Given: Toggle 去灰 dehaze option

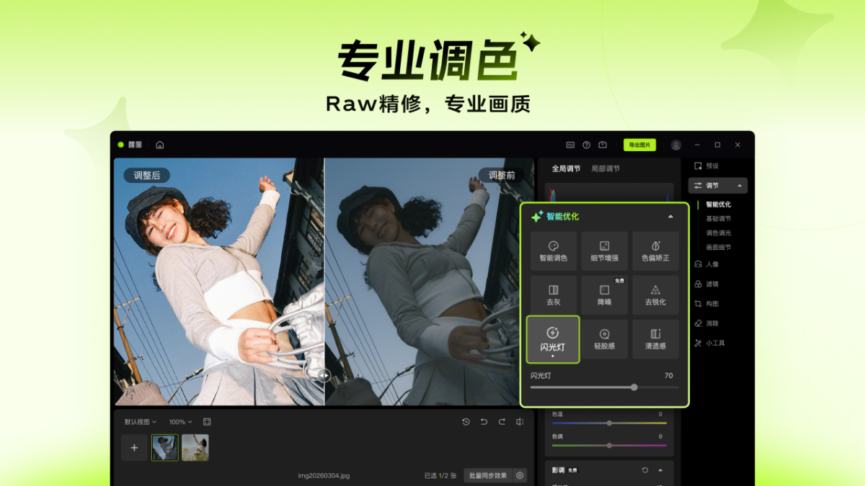Looking at the screenshot, I should 554,295.
